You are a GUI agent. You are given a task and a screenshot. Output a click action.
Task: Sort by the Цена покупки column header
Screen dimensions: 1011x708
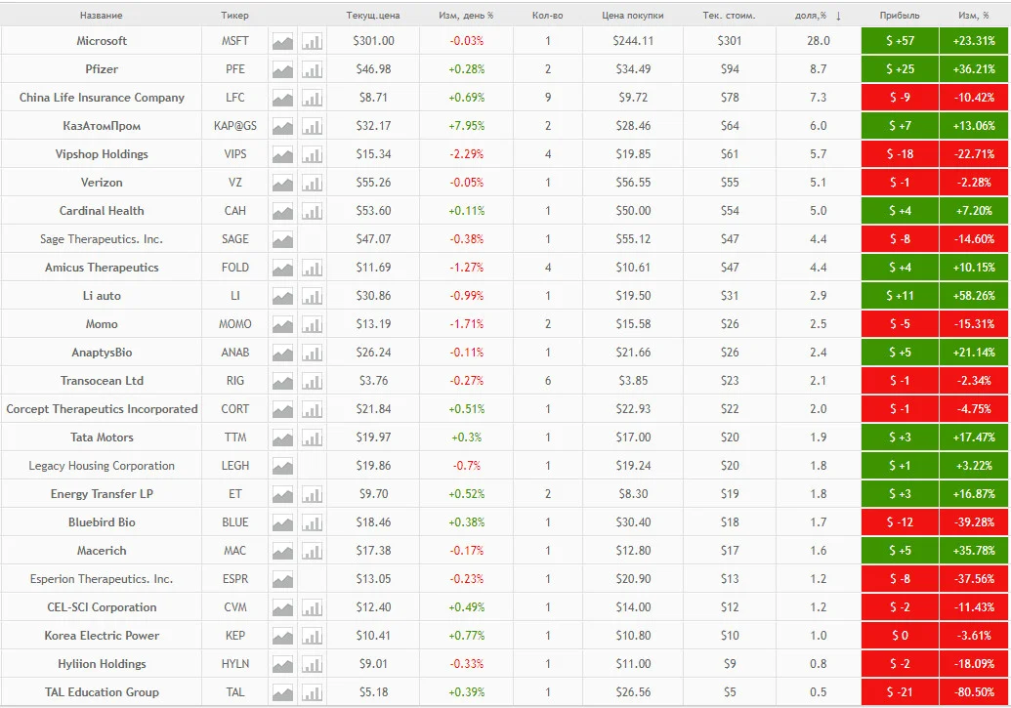point(633,16)
